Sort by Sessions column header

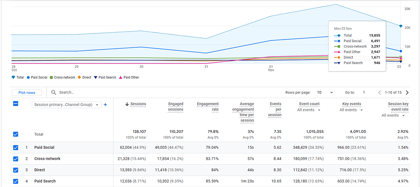click(138, 104)
